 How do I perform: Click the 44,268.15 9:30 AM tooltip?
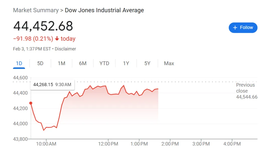coord(52,85)
